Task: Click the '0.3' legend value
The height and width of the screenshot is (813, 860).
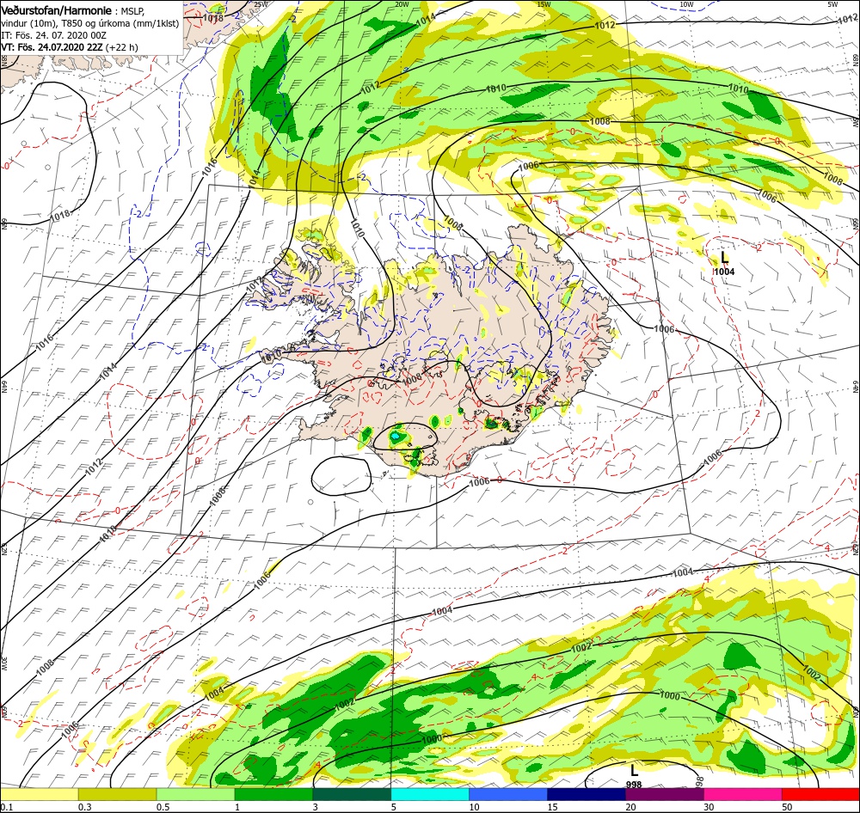Action: 85,807
